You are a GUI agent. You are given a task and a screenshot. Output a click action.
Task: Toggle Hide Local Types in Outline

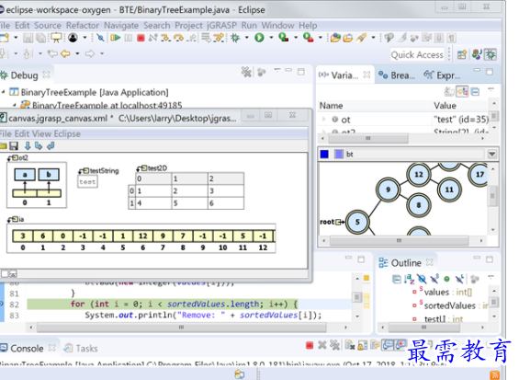pos(459,279)
